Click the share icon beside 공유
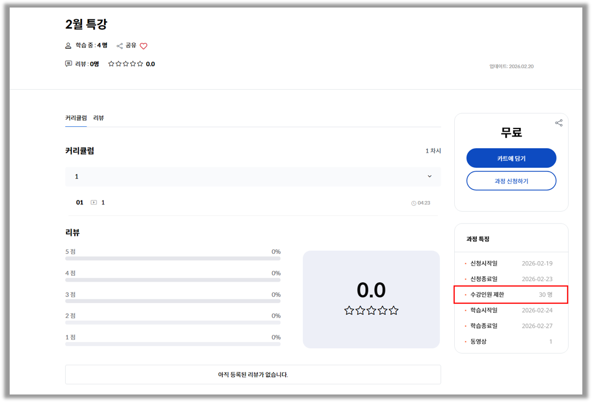 pos(119,46)
